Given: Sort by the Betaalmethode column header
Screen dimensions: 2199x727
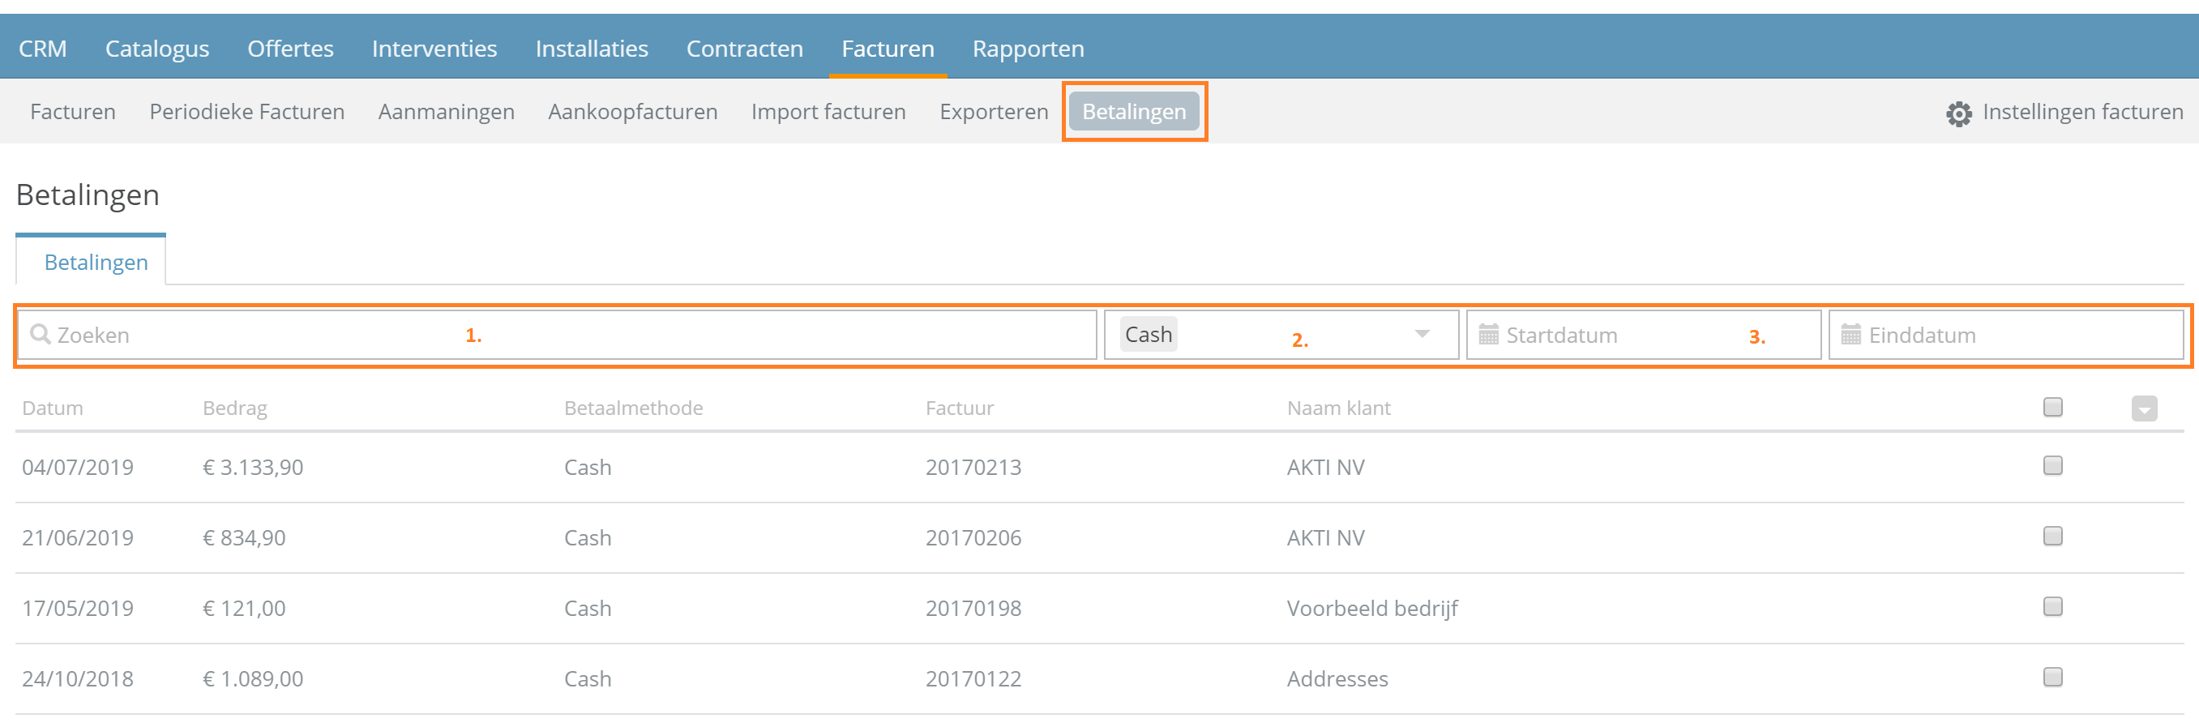Looking at the screenshot, I should (633, 408).
